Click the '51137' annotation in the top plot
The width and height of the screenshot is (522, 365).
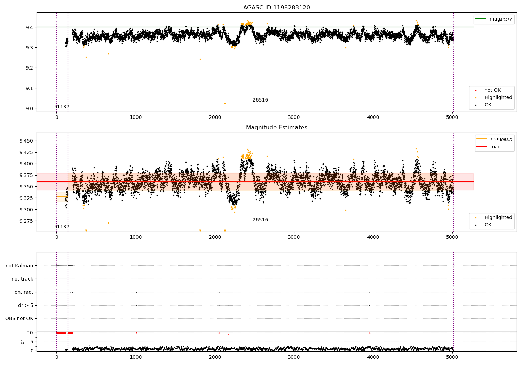(62, 107)
